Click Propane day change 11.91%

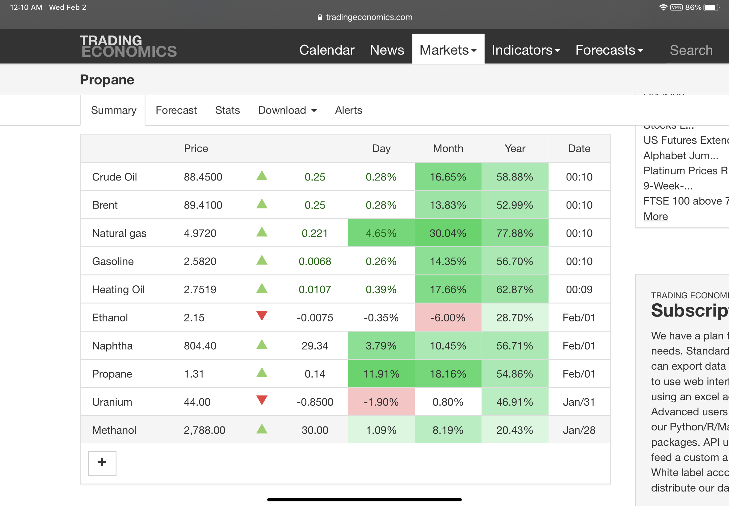(381, 374)
